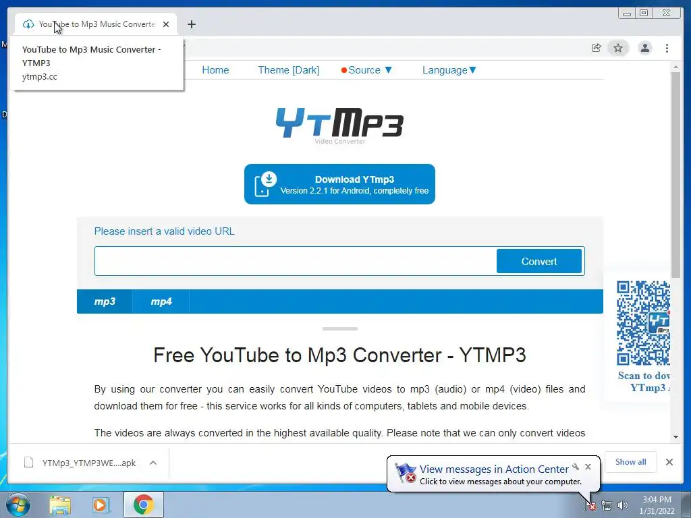This screenshot has height=518, width=691.
Task: Click the wrench icon in Action Center balloon
Action: 576,467
